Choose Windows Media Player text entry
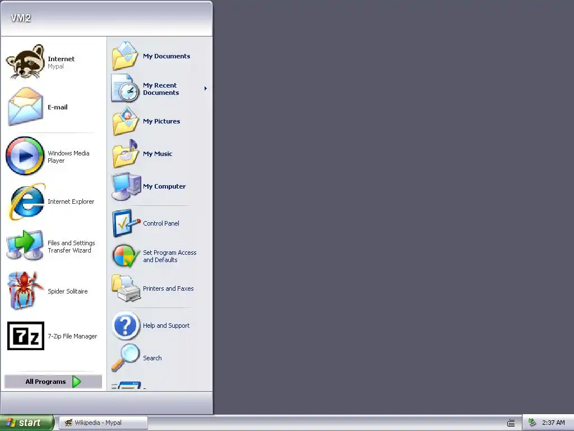The width and height of the screenshot is (574, 431). [x=68, y=157]
